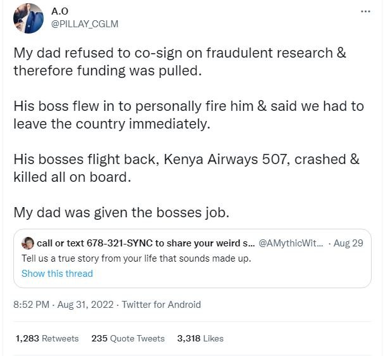Click the "Kenya Airways 507" paragraph

186,168
